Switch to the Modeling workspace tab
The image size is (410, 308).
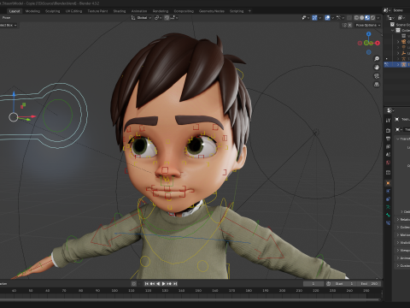tap(32, 11)
